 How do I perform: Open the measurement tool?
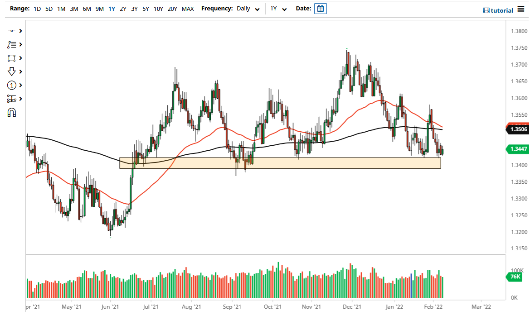[13, 99]
